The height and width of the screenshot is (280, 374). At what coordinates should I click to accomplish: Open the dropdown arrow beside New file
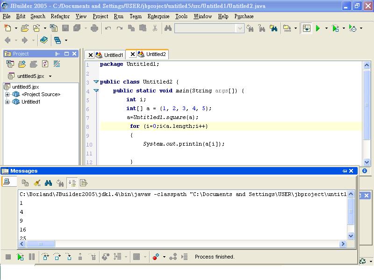16,28
